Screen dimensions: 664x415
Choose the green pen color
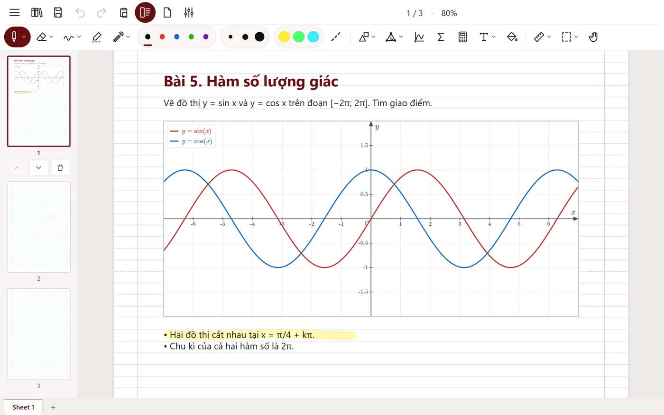click(x=191, y=37)
